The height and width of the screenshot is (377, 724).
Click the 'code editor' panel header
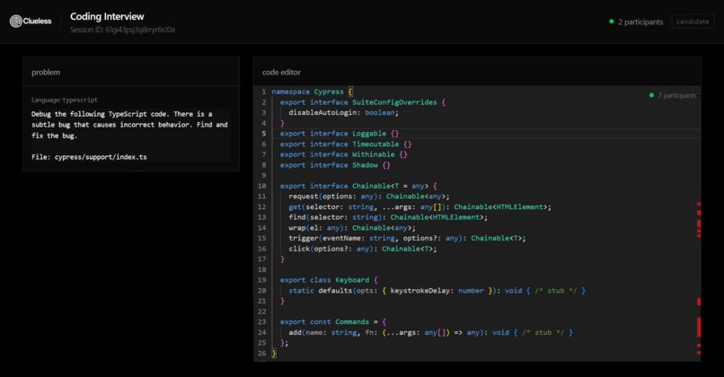[281, 72]
